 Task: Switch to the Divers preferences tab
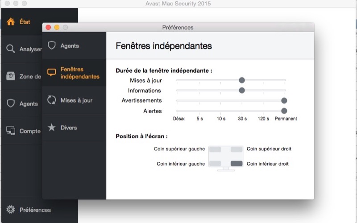pyautogui.click(x=69, y=128)
